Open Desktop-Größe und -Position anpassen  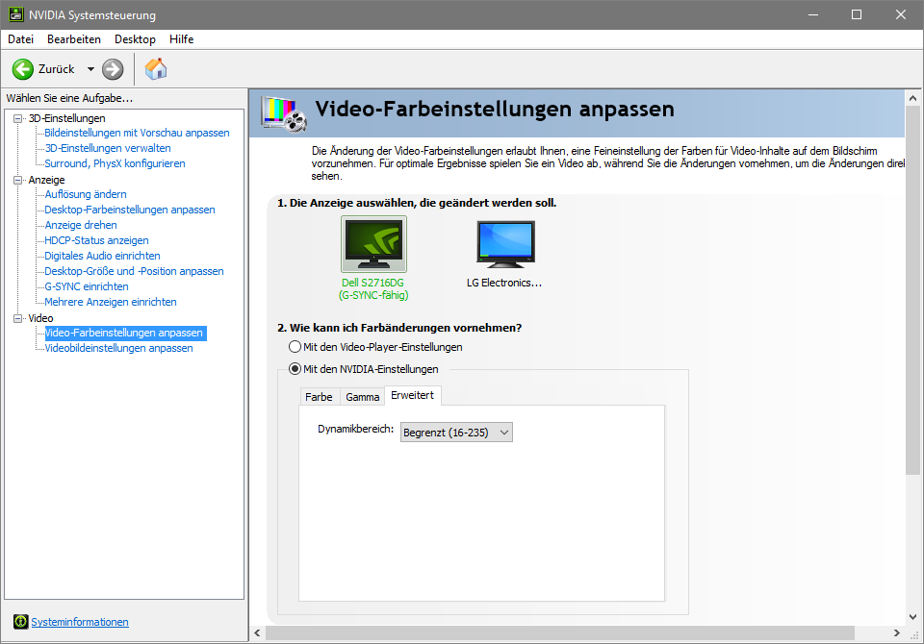135,270
